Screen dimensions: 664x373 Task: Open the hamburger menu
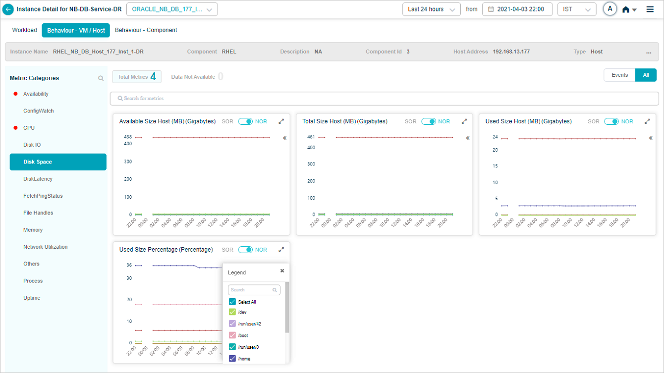tap(650, 9)
